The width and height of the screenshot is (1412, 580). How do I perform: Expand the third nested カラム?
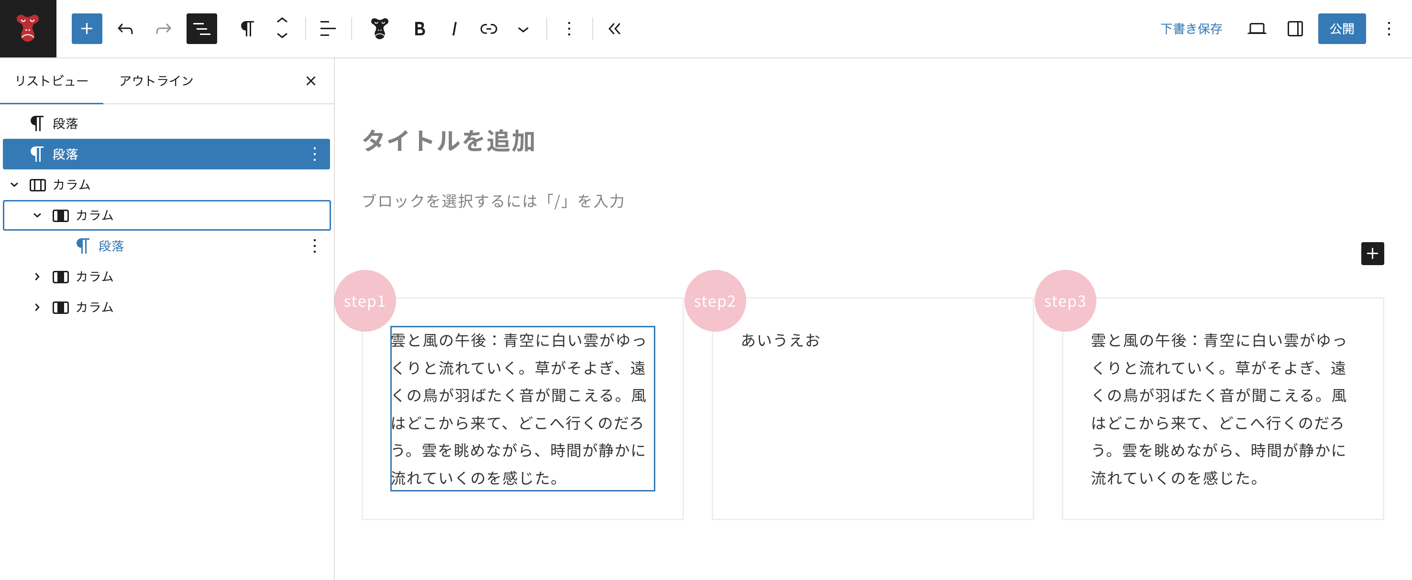pos(37,308)
